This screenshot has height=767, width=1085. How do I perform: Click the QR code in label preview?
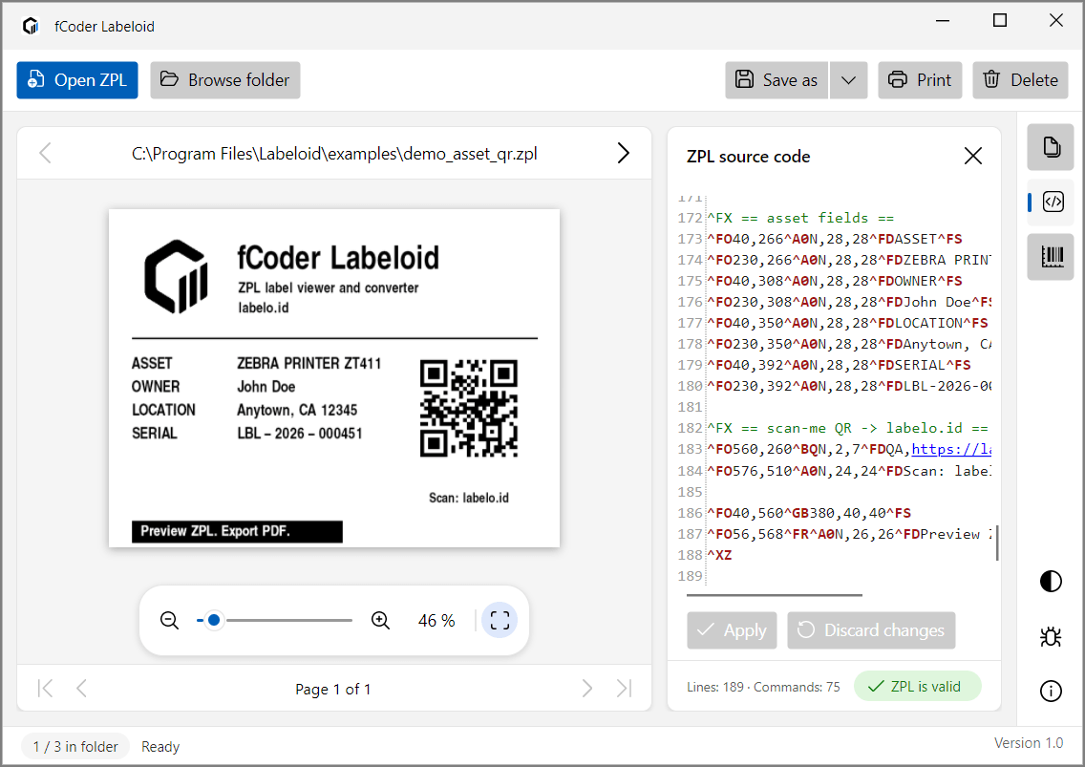tap(468, 409)
